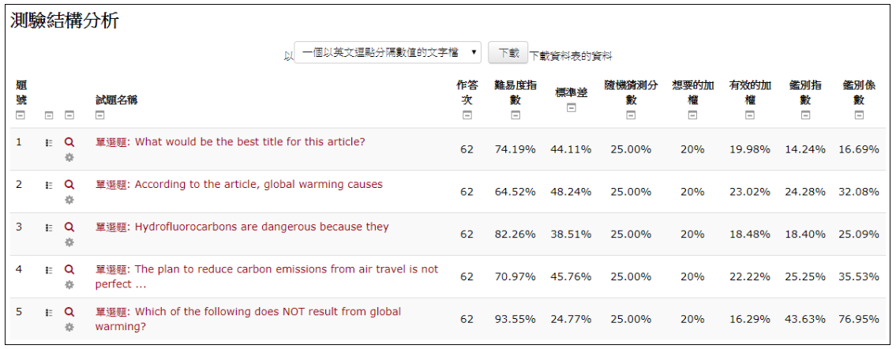Open the Hydrofluorocarbons question link
Viewport: 896px width, 349px height.
(261, 227)
